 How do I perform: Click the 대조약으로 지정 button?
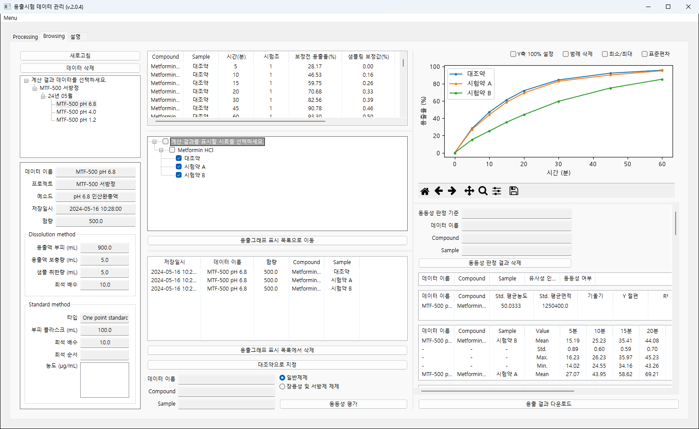tap(277, 365)
